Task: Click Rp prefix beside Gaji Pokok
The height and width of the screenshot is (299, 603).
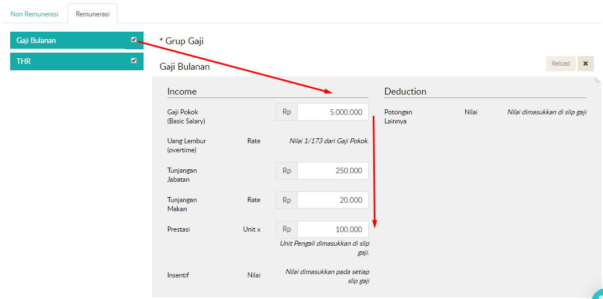Action: tap(286, 112)
